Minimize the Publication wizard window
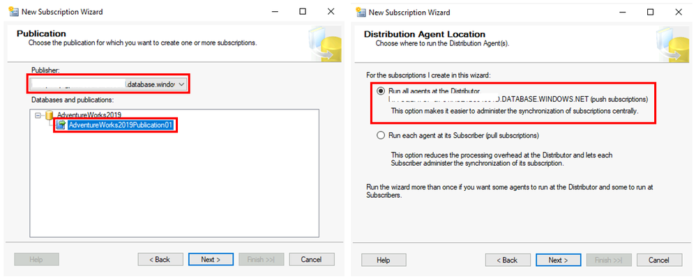 tap(275, 12)
